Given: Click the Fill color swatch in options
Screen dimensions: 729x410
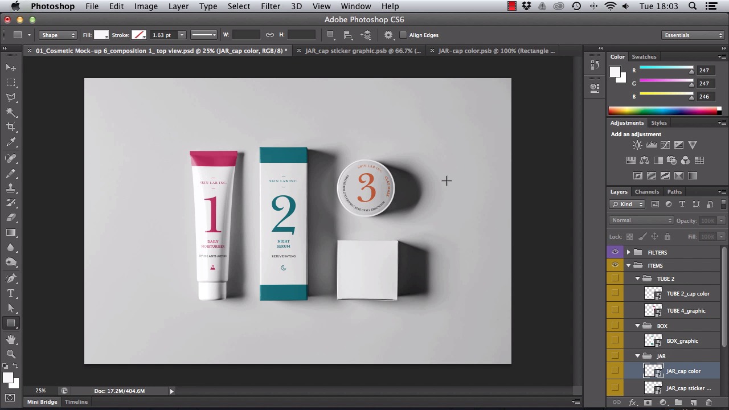Looking at the screenshot, I should [101, 35].
